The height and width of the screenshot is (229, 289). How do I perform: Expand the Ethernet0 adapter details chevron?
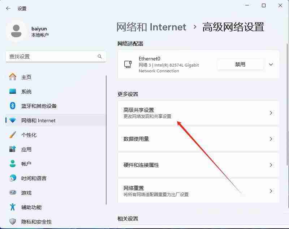coord(271,64)
